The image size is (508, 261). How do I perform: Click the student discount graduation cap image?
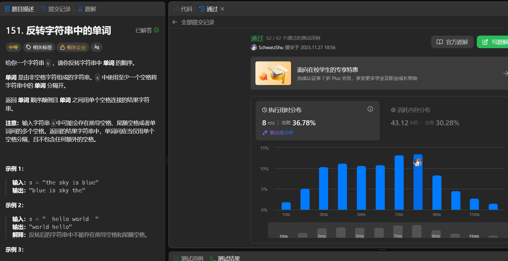click(273, 73)
